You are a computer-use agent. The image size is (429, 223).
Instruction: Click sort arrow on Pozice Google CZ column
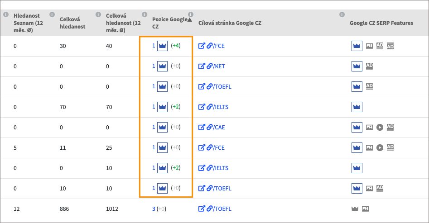pos(190,19)
